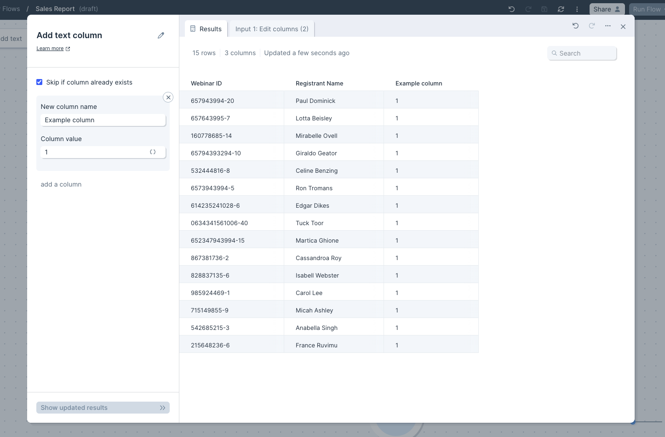Viewport: 665px width, 437px height.
Task: Click the 15 rows count label
Action: point(204,53)
